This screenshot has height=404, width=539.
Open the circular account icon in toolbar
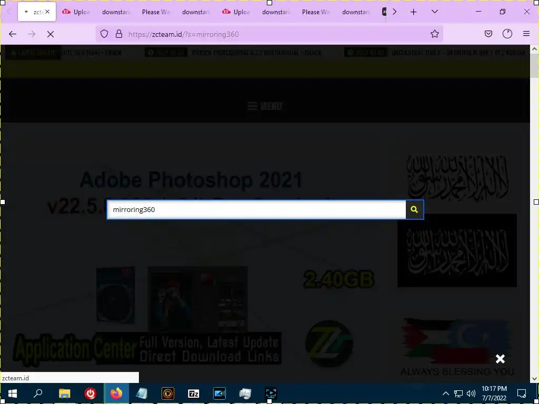(507, 34)
